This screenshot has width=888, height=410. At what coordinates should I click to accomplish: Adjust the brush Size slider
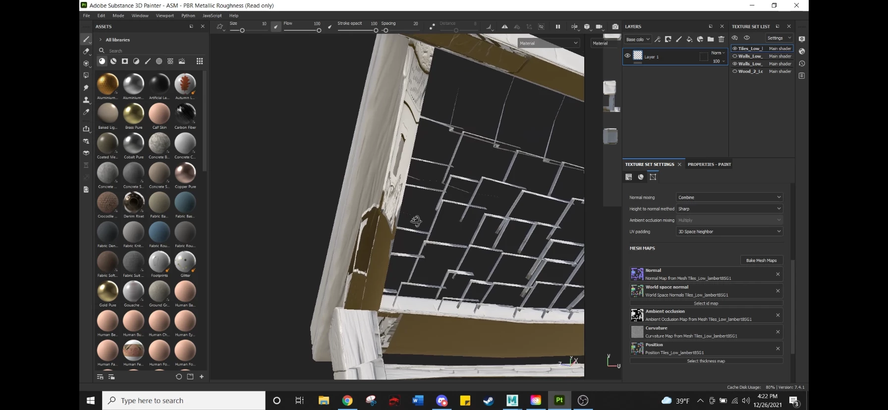pos(242,31)
